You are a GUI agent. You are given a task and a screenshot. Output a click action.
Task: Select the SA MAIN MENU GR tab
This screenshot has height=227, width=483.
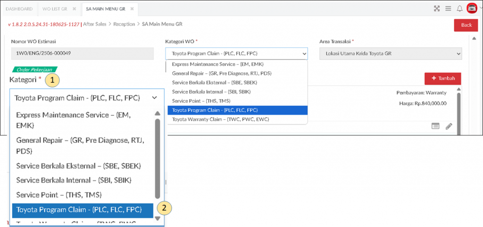click(x=105, y=9)
